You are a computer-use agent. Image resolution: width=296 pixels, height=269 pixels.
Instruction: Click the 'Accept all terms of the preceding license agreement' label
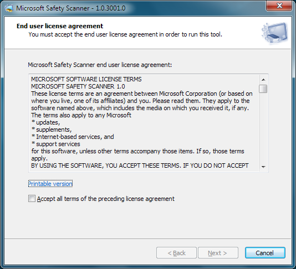pos(106,199)
